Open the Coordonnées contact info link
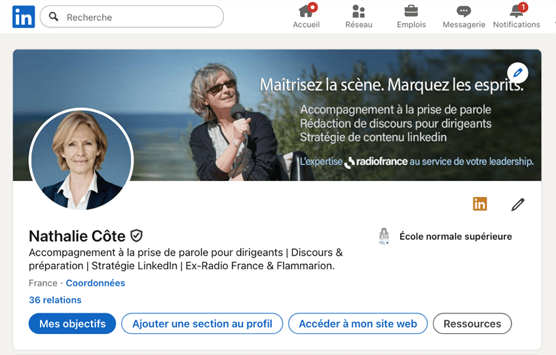The height and width of the screenshot is (355, 556). 96,283
